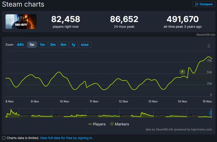Open the highcharts.com link
Image resolution: width=217 pixels, height=142 pixels.
pos(200,130)
